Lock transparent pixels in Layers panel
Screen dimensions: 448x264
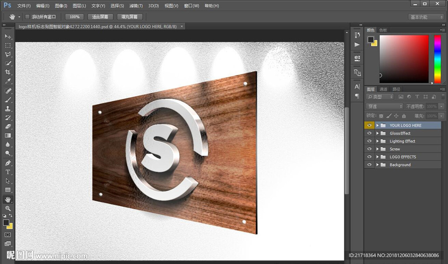[x=381, y=116]
